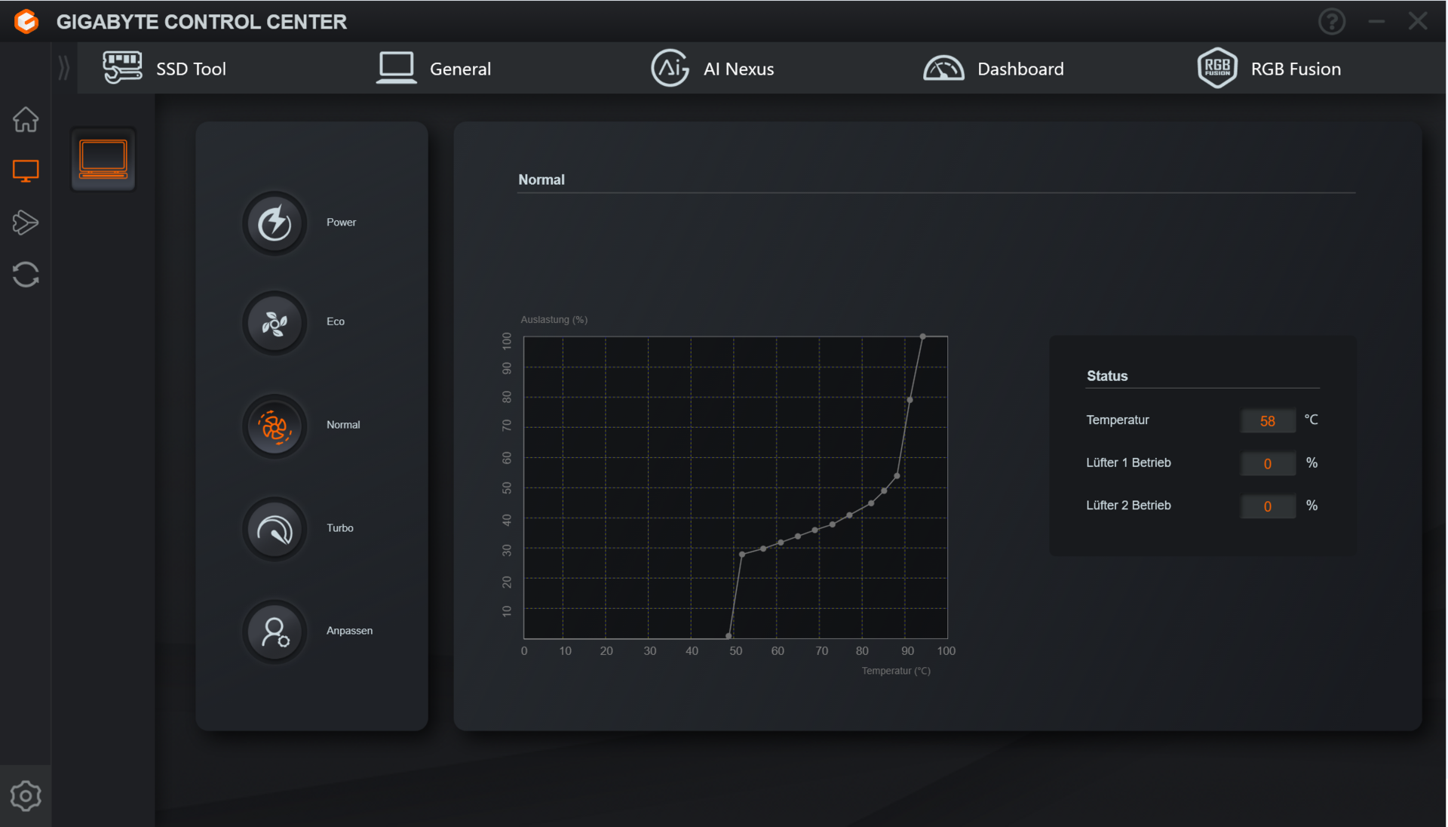Viewport: 1448px width, 827px height.
Task: Open the AI Nexus tab
Action: (713, 69)
